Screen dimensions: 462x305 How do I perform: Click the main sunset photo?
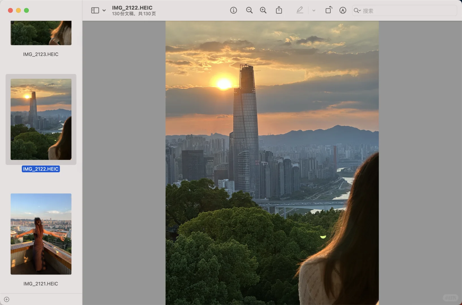272,163
